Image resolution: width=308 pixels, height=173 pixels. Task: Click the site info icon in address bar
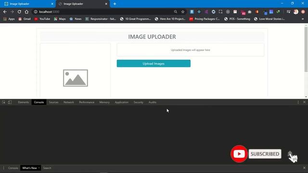pos(36,12)
